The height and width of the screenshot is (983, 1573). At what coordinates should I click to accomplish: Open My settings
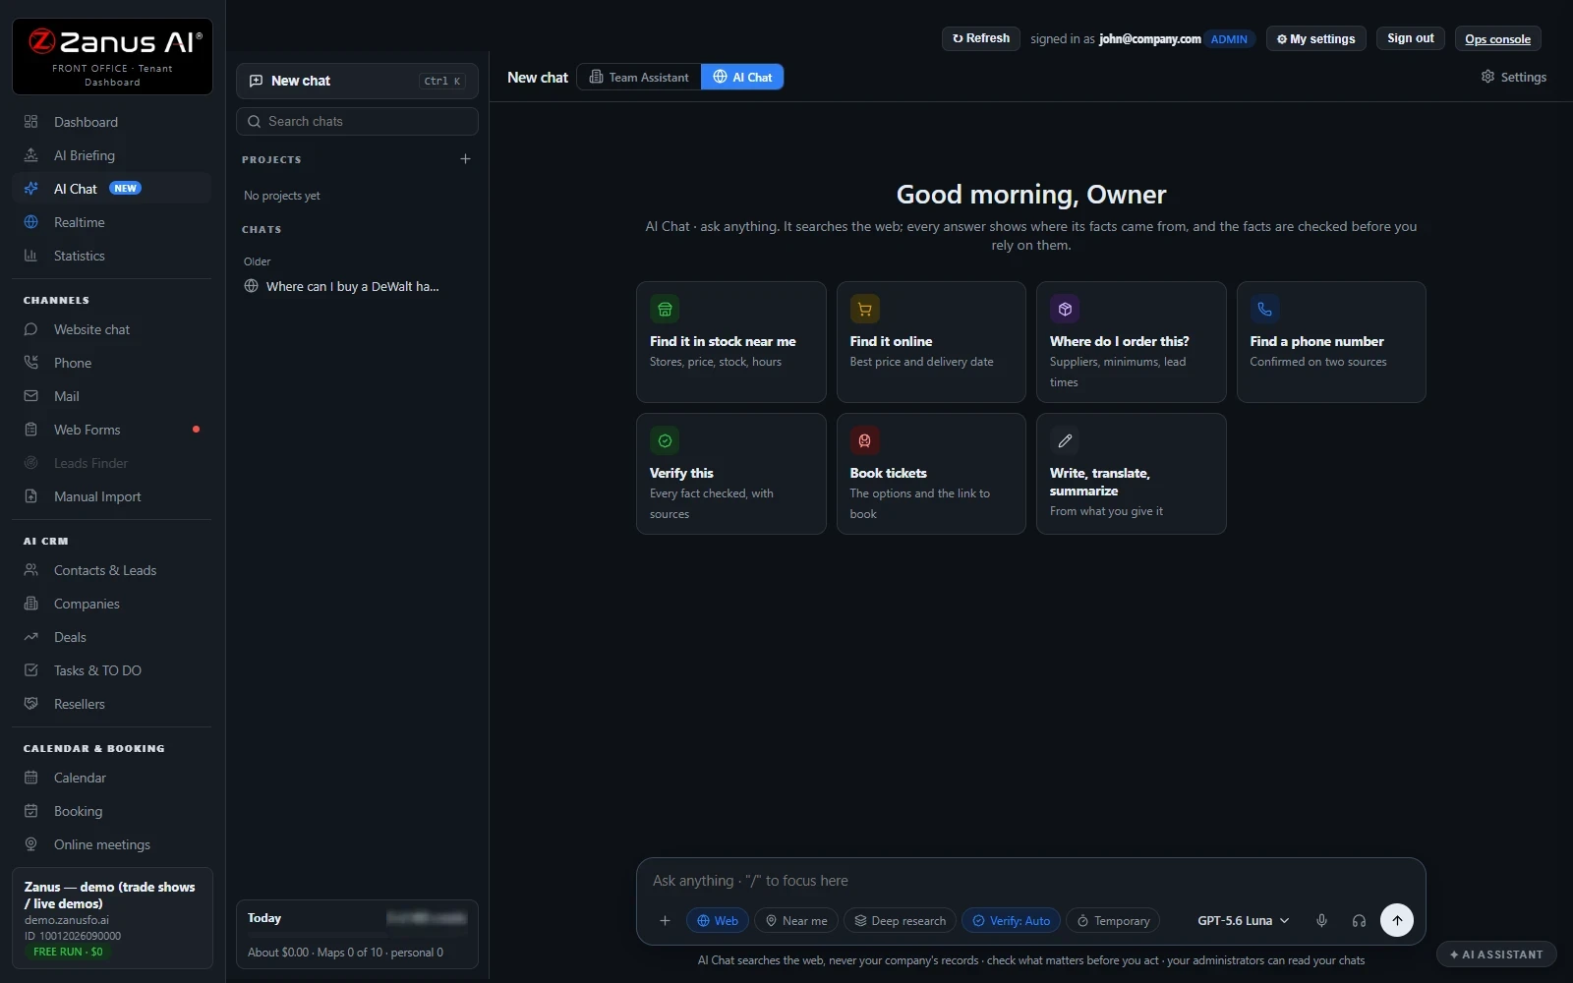(1315, 39)
